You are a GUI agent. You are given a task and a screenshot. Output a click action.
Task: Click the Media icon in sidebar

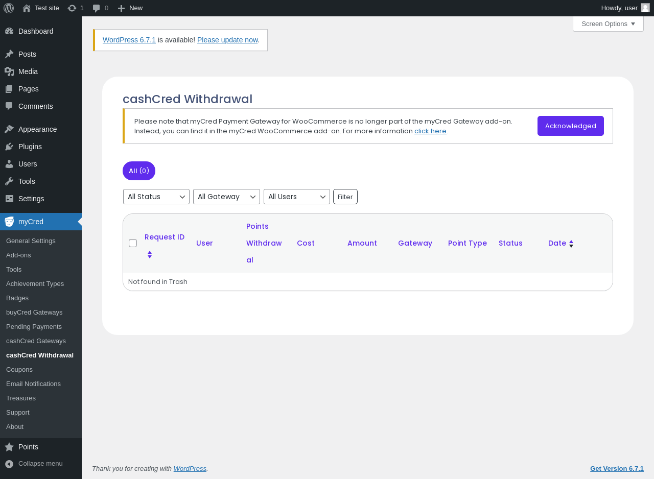click(x=9, y=71)
